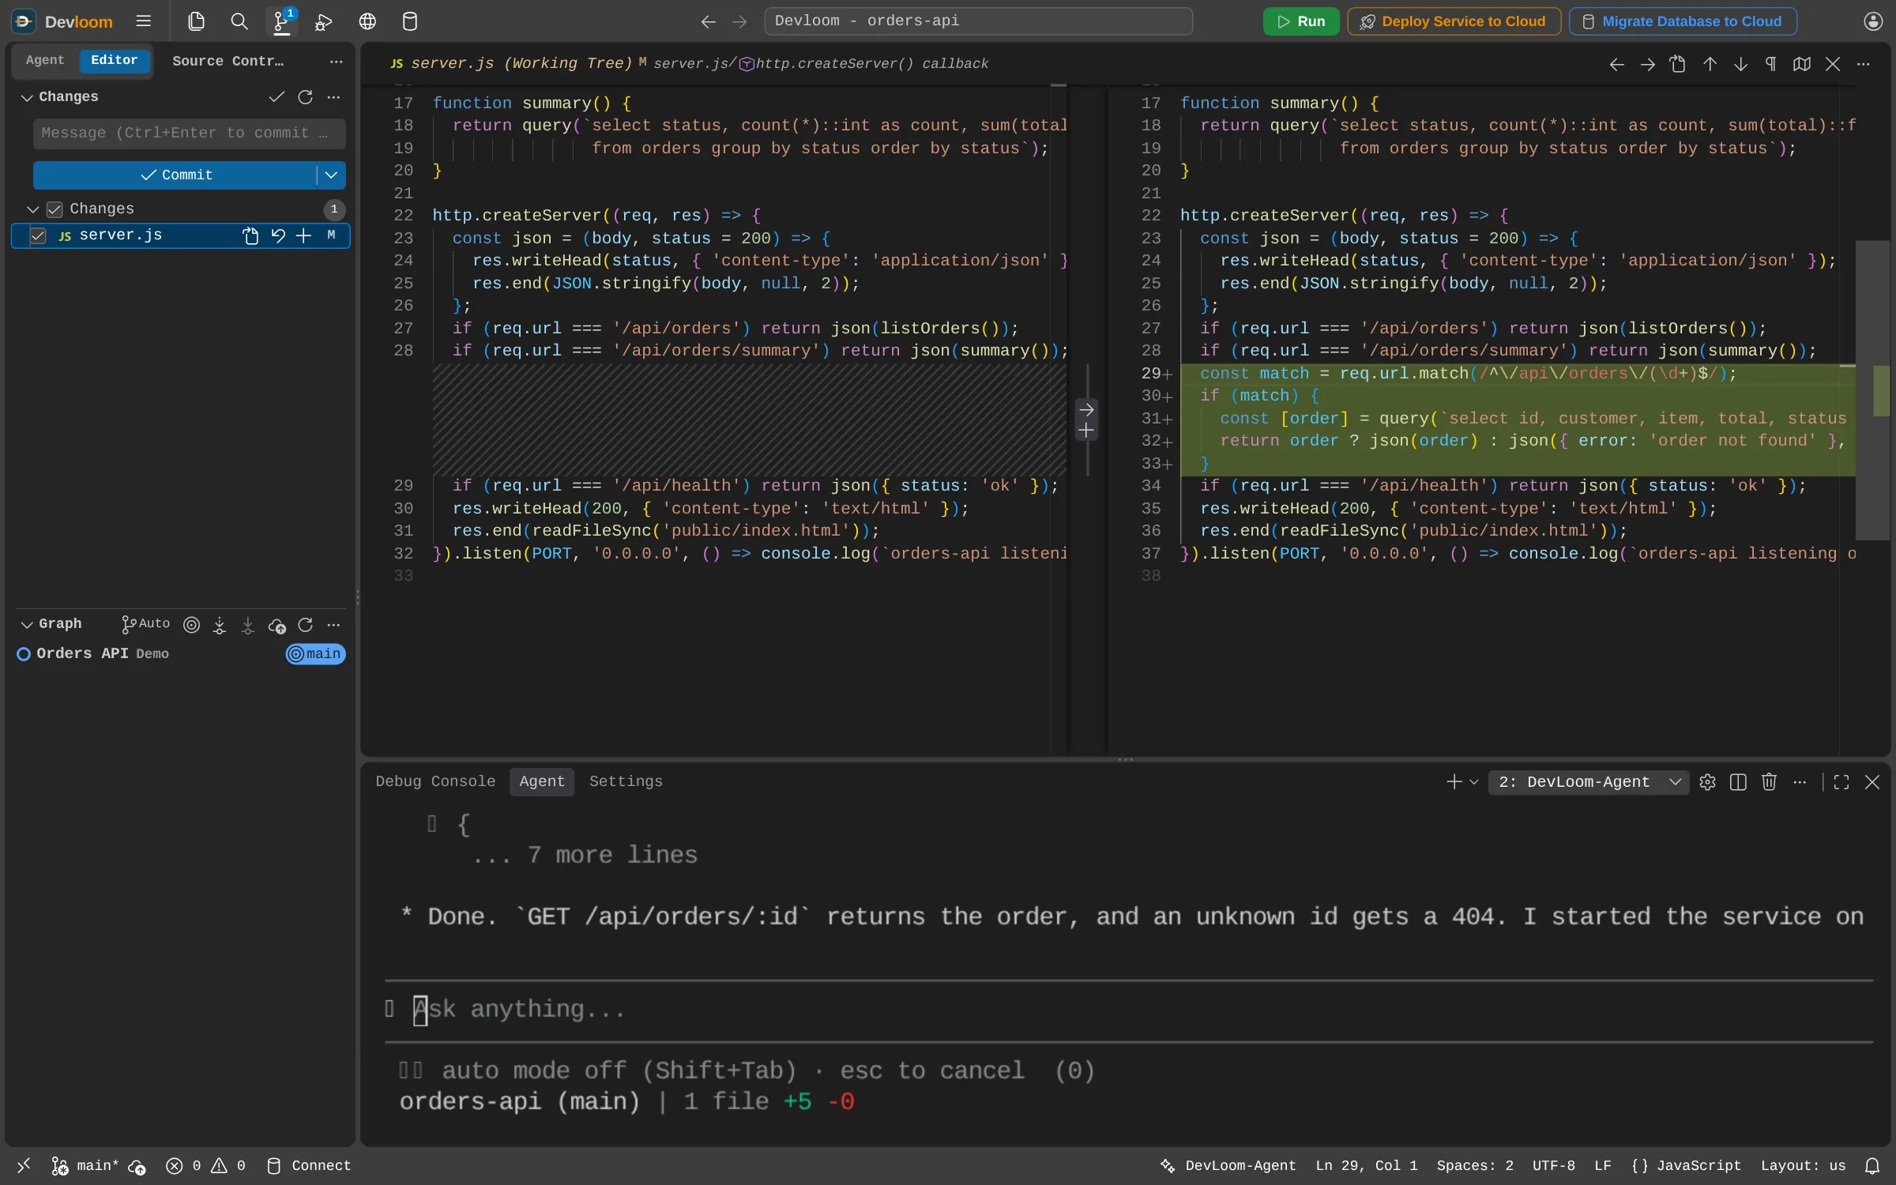This screenshot has height=1185, width=1896.
Task: Open Run and Debug icon
Action: pos(324,21)
